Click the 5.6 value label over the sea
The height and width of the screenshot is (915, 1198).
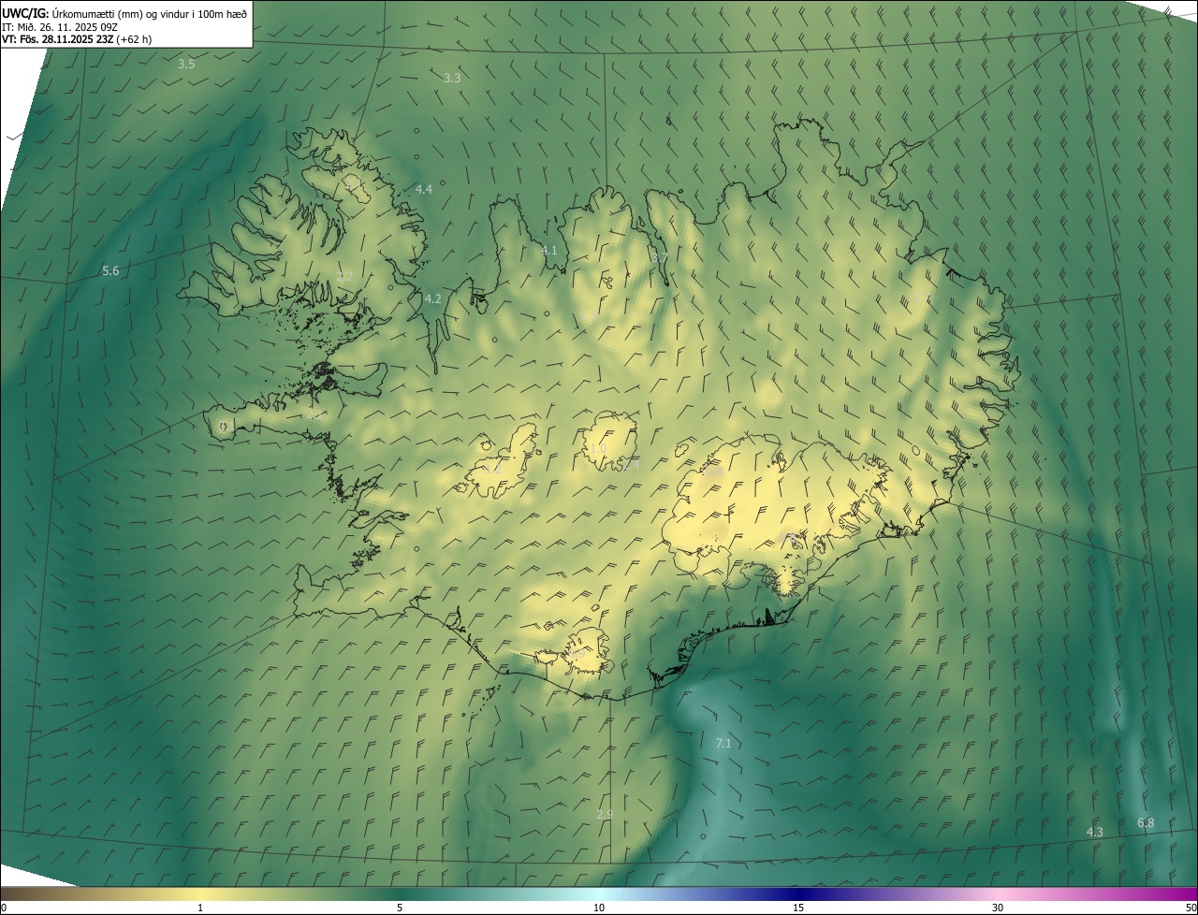pyautogui.click(x=110, y=270)
